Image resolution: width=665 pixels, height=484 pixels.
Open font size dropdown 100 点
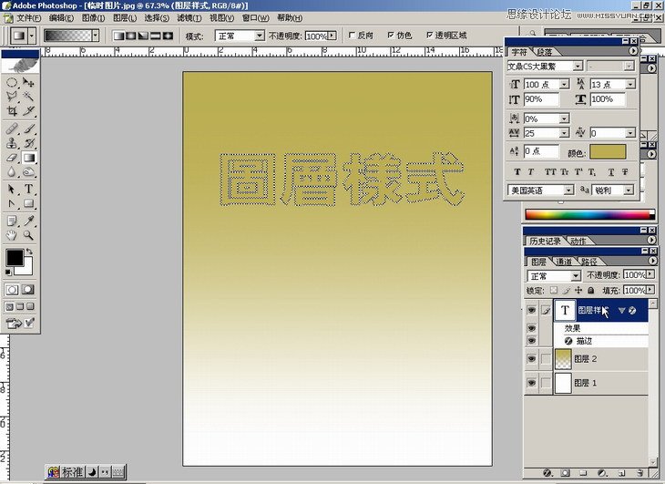(564, 85)
